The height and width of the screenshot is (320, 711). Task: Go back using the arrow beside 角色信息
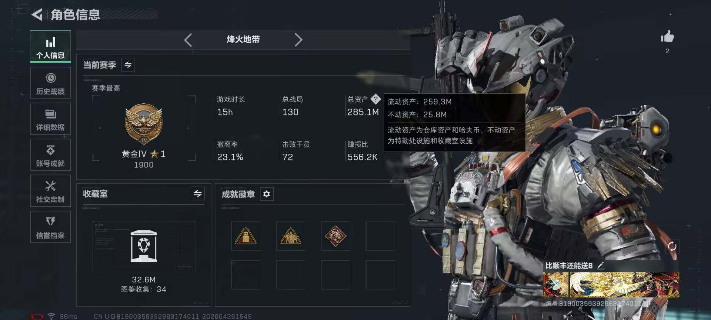click(37, 15)
